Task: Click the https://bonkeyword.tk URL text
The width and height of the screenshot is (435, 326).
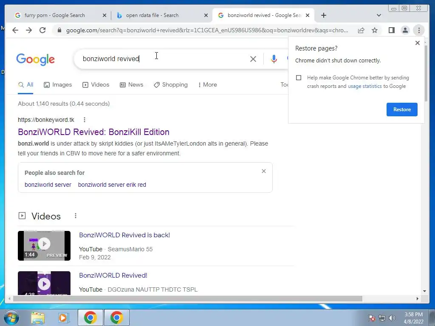Action: (x=46, y=120)
